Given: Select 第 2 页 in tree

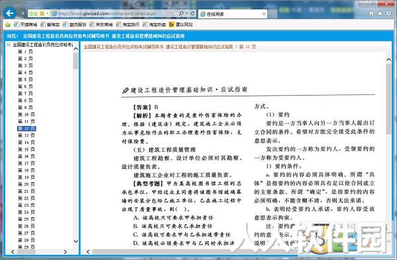Looking at the screenshot, I should [x=25, y=59].
